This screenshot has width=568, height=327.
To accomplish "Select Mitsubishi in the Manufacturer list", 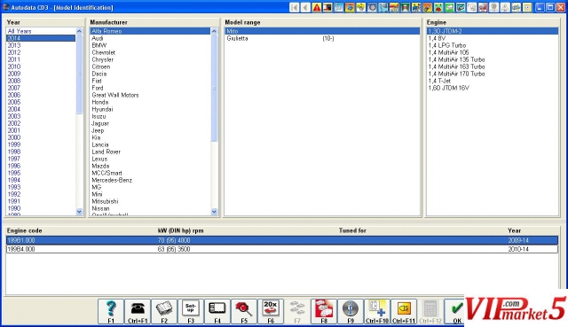I will pos(150,201).
